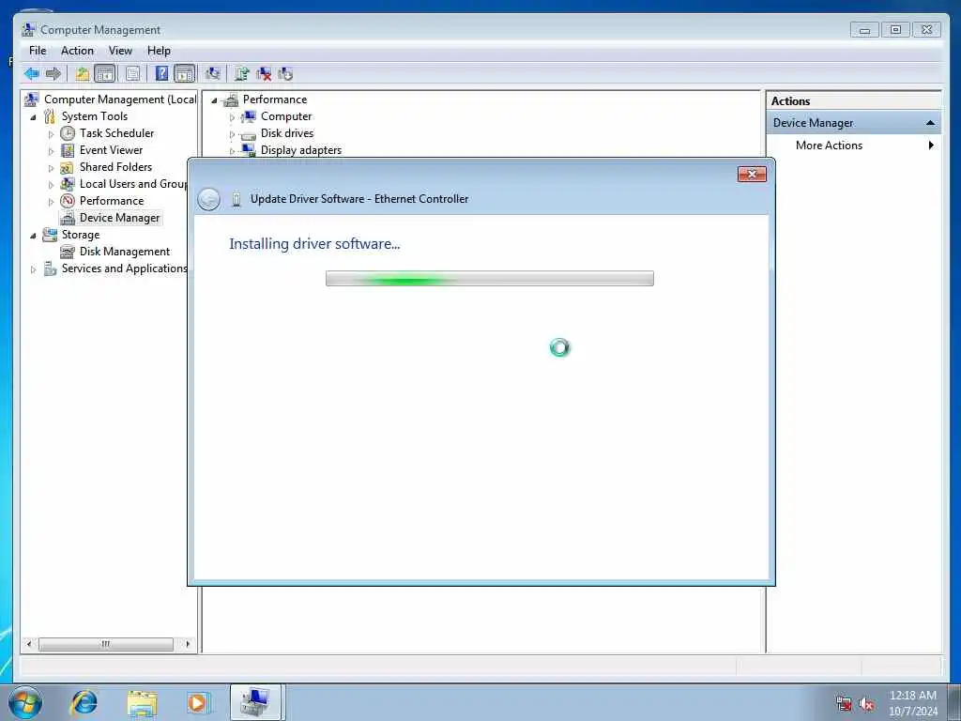Click the Task Scheduler clock icon
This screenshot has height=721, width=961.
coord(68,133)
